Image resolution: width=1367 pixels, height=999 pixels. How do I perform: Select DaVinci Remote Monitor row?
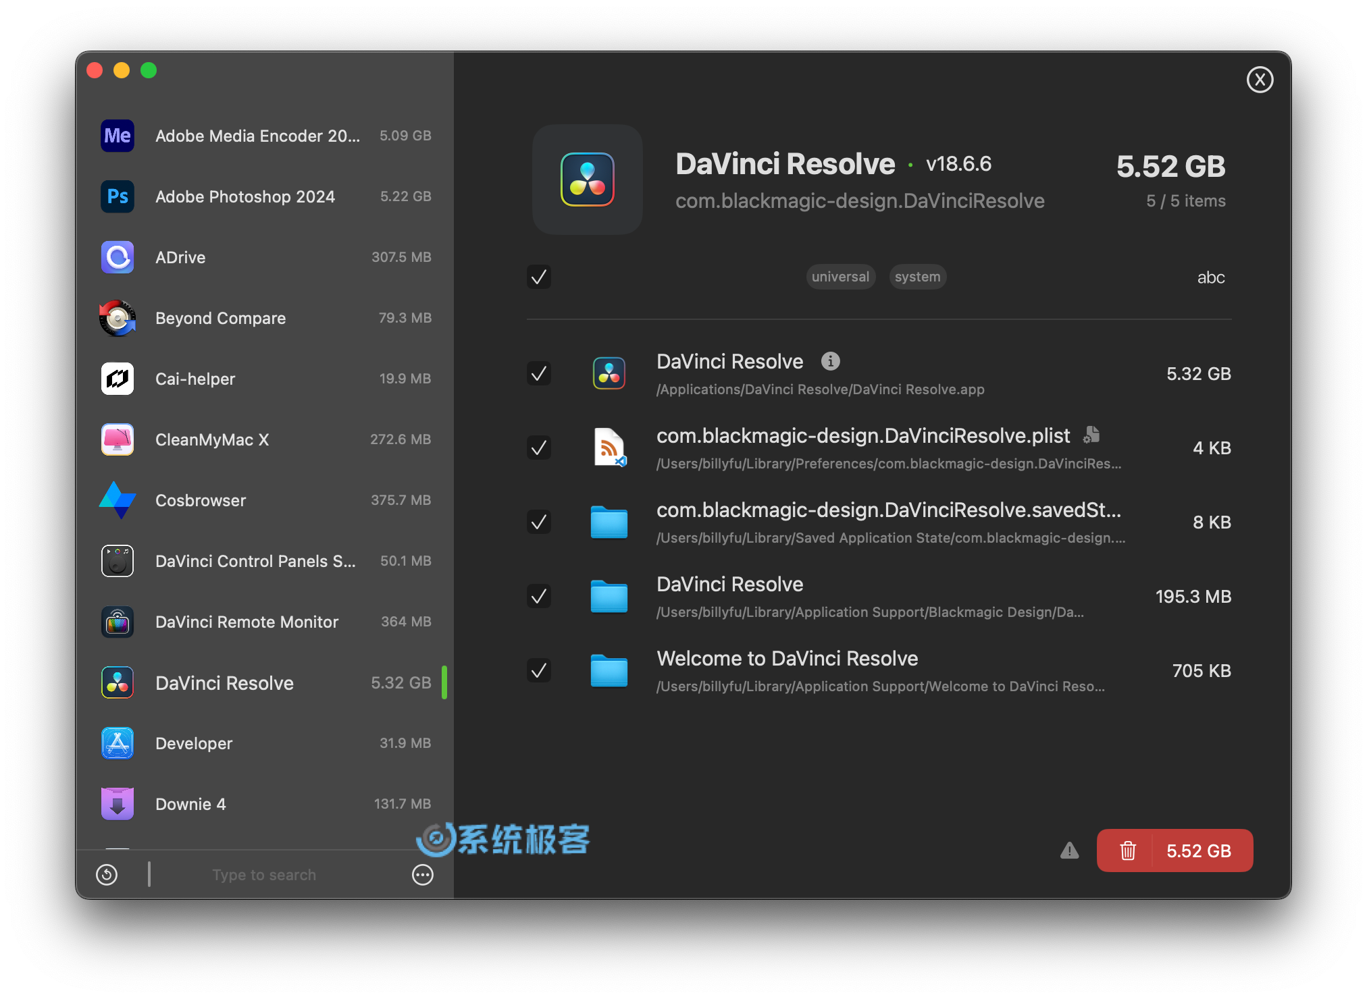[x=265, y=622]
